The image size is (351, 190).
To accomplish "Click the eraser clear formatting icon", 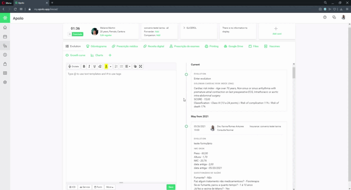I will pyautogui.click(x=100, y=66).
